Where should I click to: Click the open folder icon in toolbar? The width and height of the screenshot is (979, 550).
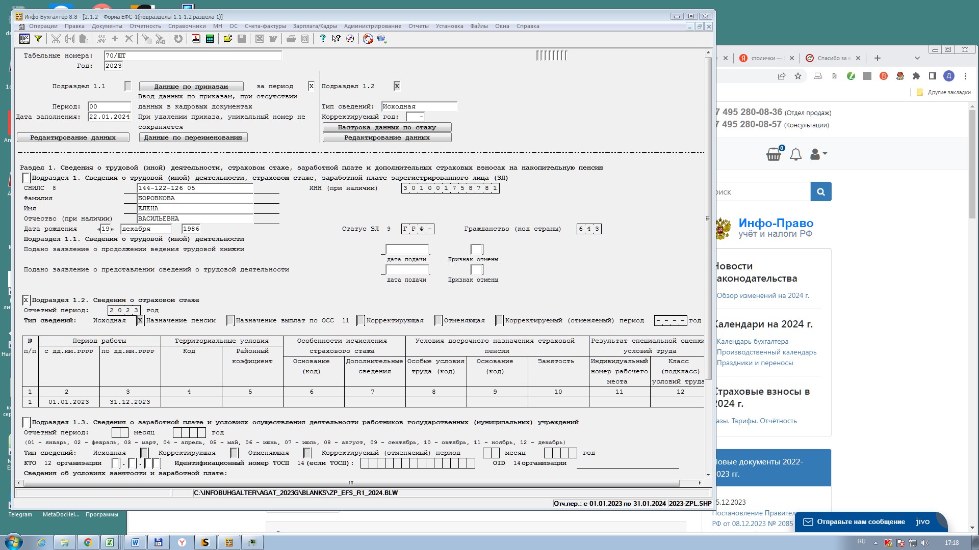tap(228, 39)
